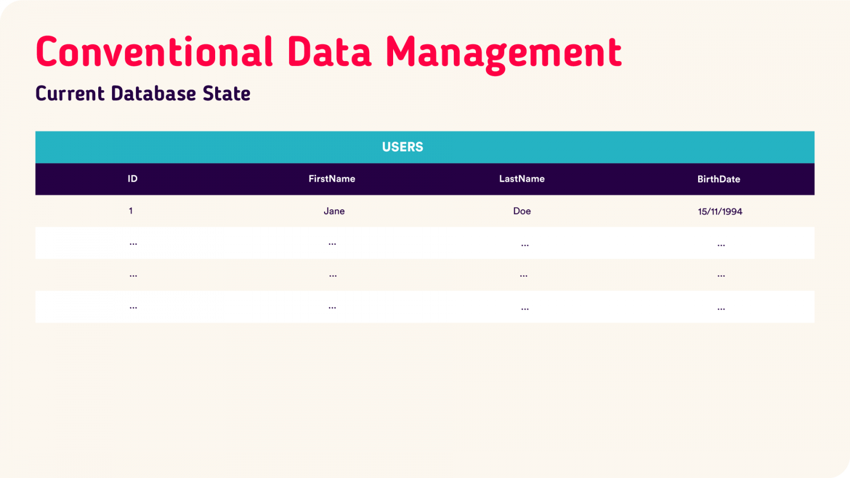Click the last row's BirthDate ellipsis cell

721,308
